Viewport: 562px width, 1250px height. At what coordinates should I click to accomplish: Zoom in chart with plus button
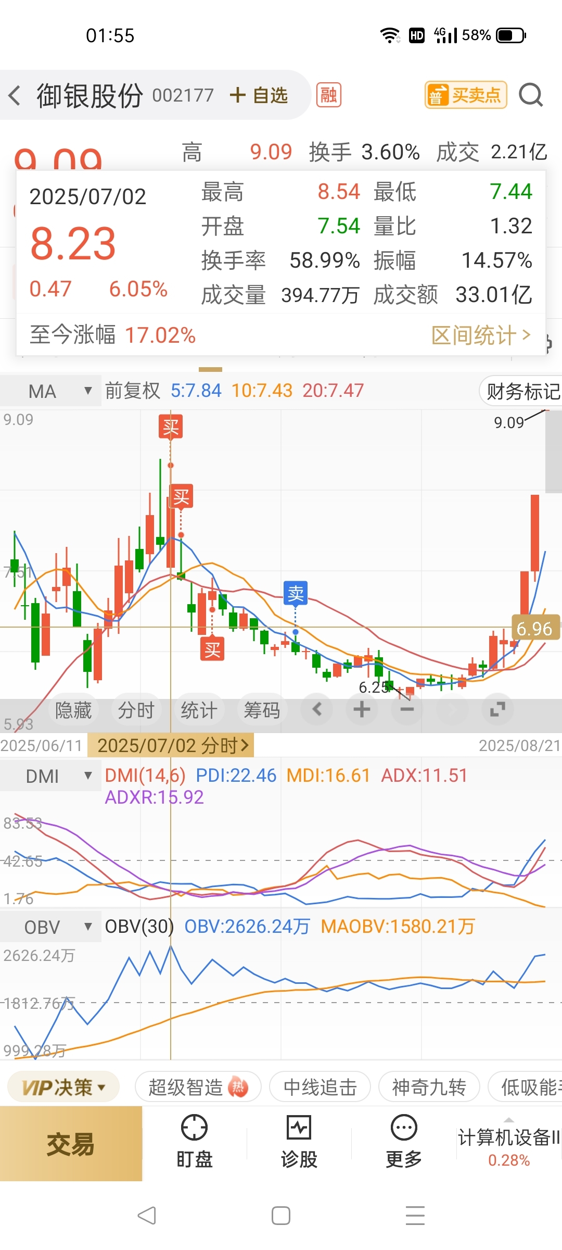[x=362, y=709]
